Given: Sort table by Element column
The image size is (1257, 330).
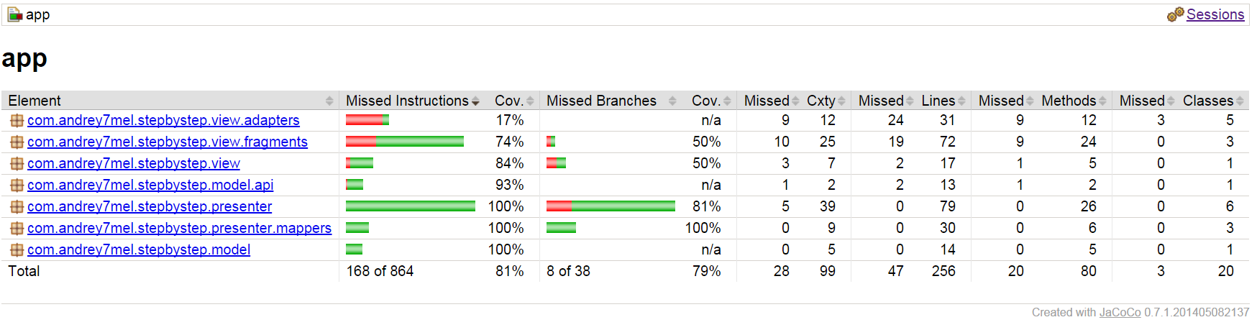Looking at the screenshot, I should tap(35, 101).
